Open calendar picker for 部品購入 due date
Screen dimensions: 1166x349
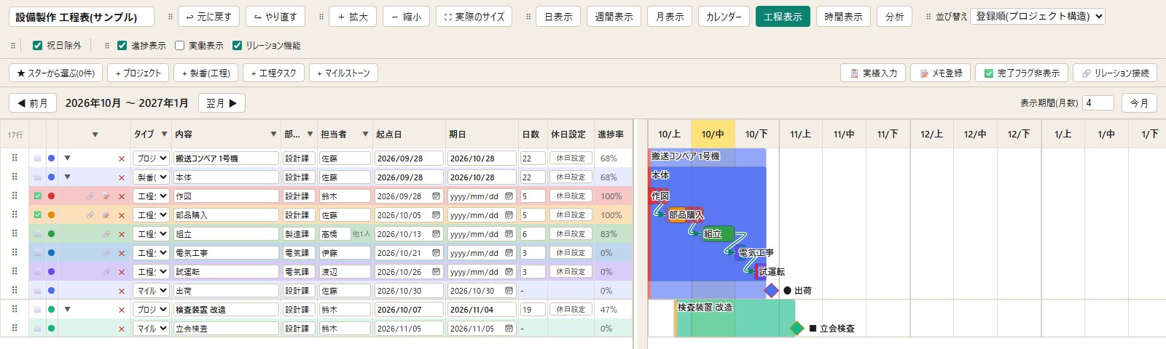tap(509, 215)
